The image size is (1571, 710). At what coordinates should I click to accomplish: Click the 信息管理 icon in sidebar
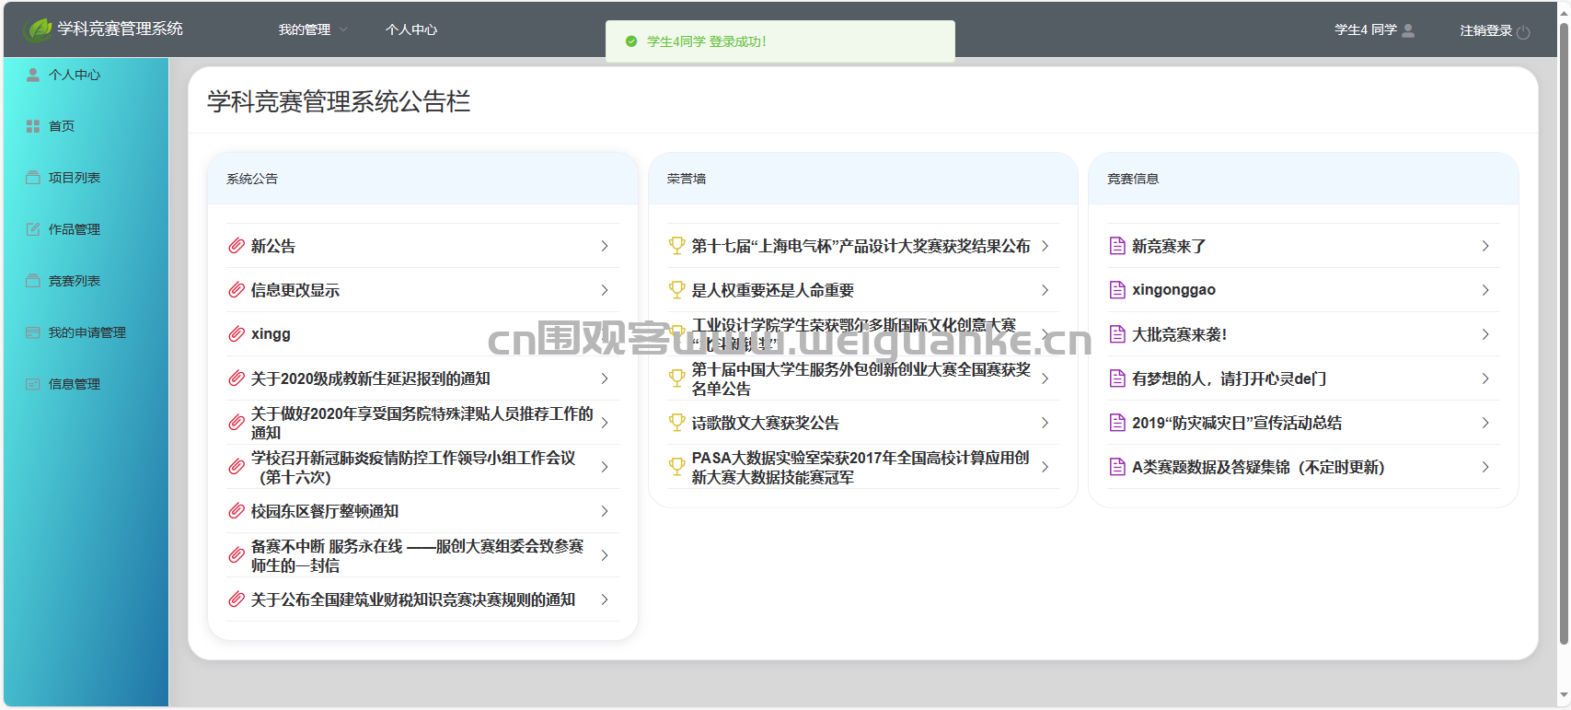33,384
